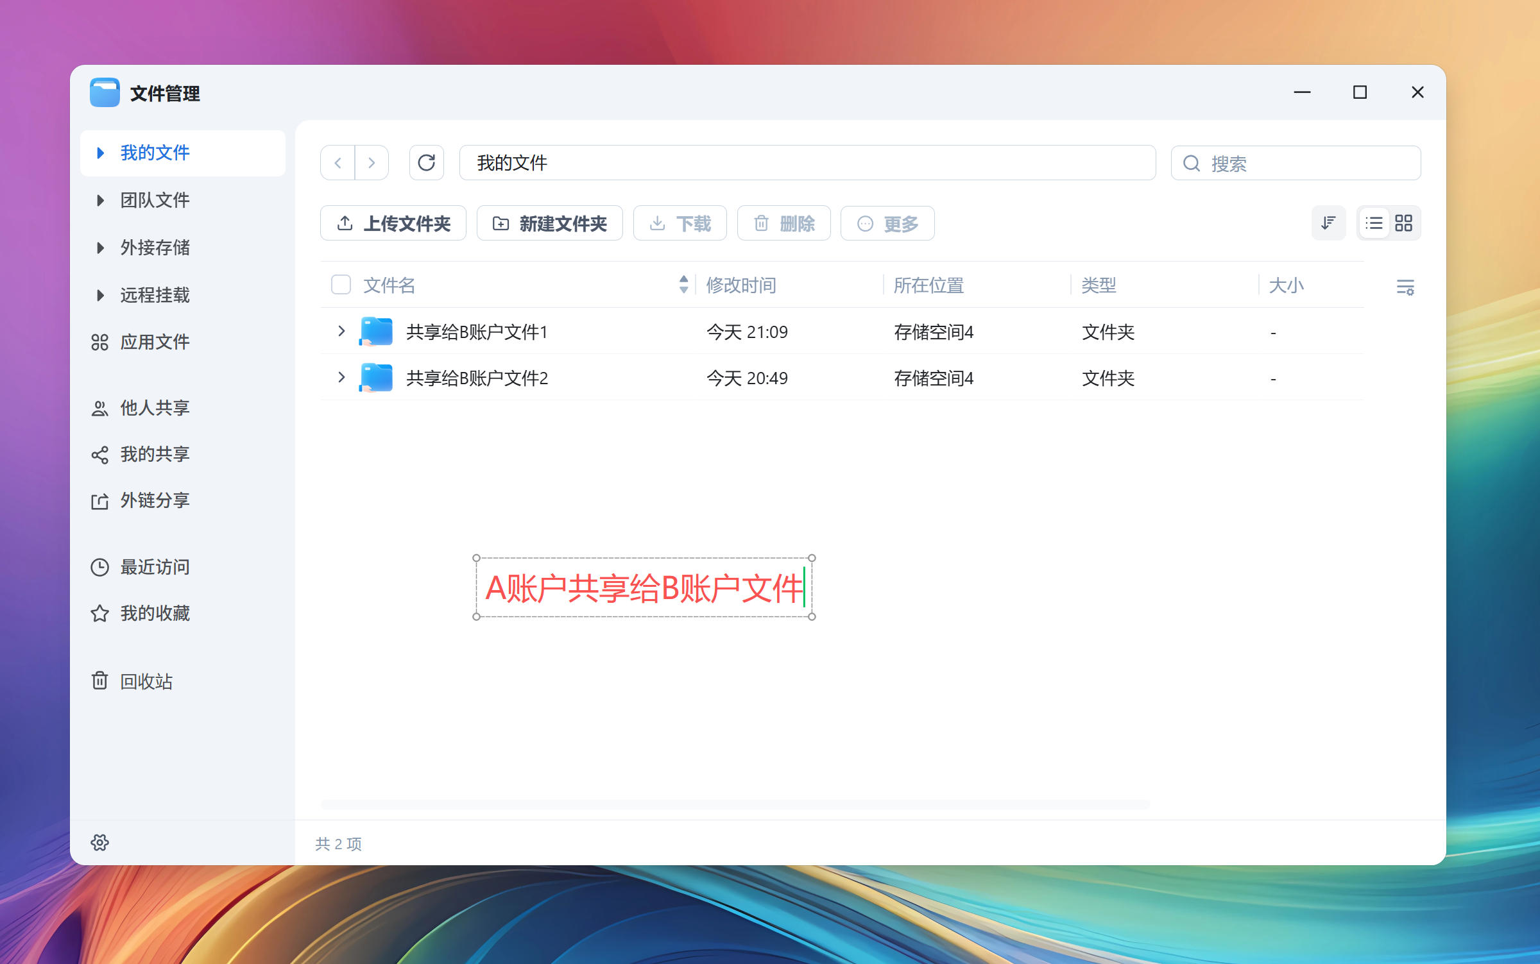This screenshot has width=1540, height=964.
Task: Open 外链分享 panel
Action: point(154,500)
